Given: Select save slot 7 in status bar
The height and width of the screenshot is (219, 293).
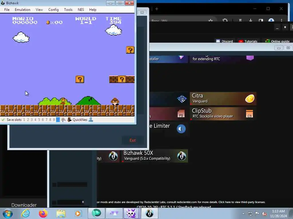Looking at the screenshot, I should point(47,120).
